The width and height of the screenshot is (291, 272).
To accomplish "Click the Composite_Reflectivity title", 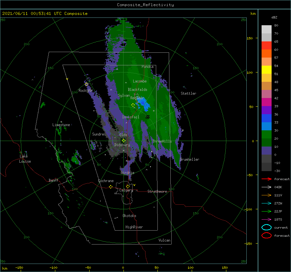I will click(145, 5).
